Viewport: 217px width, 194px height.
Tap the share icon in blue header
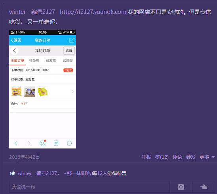pyautogui.click(x=72, y=40)
